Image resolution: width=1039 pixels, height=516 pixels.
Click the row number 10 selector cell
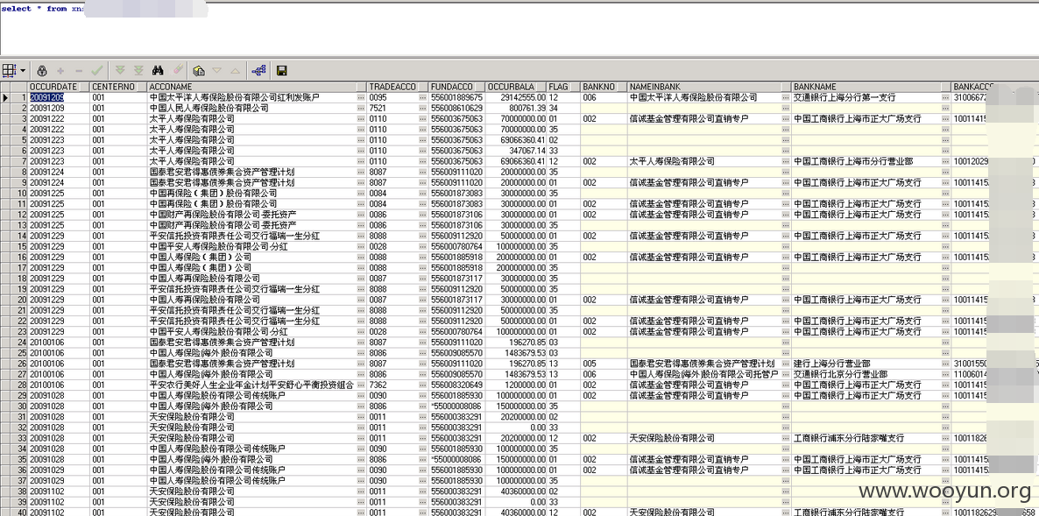click(x=18, y=194)
